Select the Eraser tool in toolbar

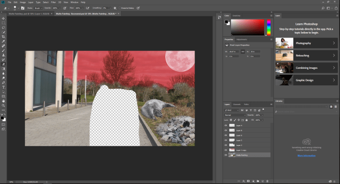click(4, 64)
